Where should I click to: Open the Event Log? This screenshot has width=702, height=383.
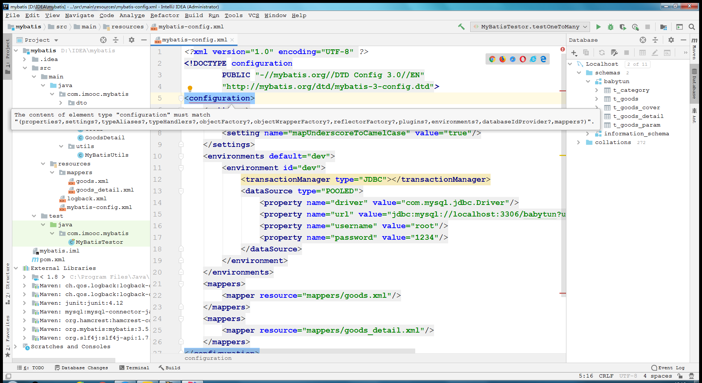point(668,368)
